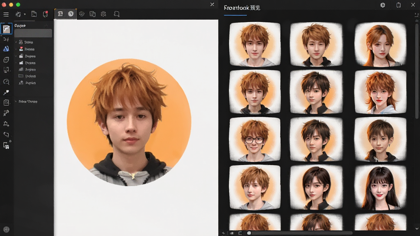Click the duplicate documents icon in the toolbar
The width and height of the screenshot is (420, 236).
[x=92, y=14]
